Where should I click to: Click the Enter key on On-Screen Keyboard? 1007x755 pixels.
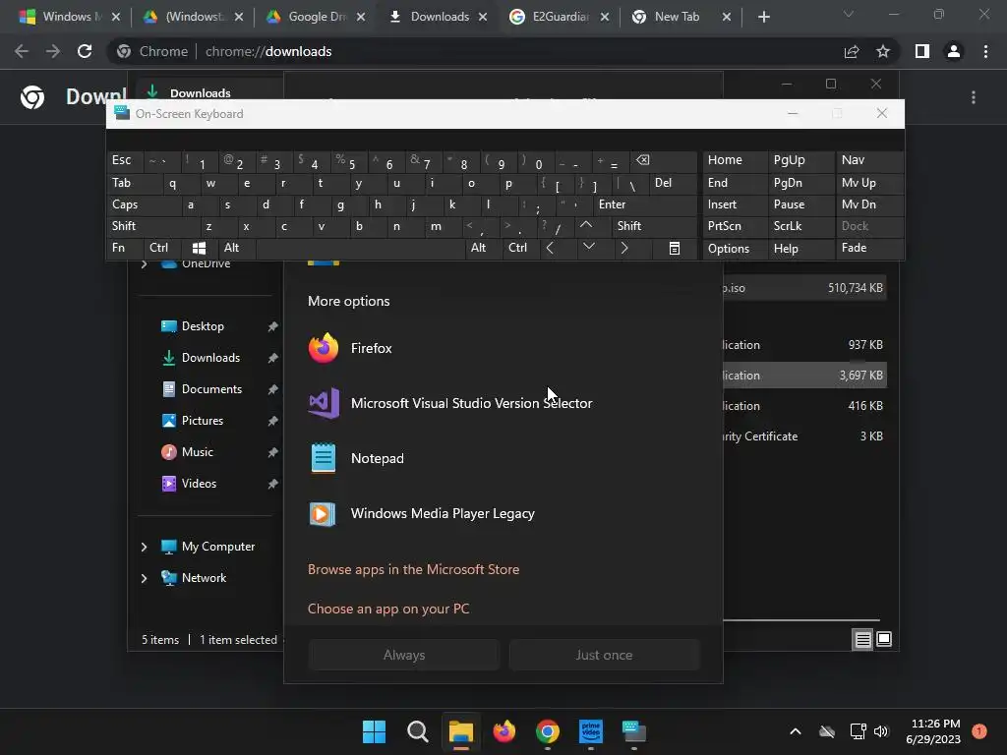point(645,204)
